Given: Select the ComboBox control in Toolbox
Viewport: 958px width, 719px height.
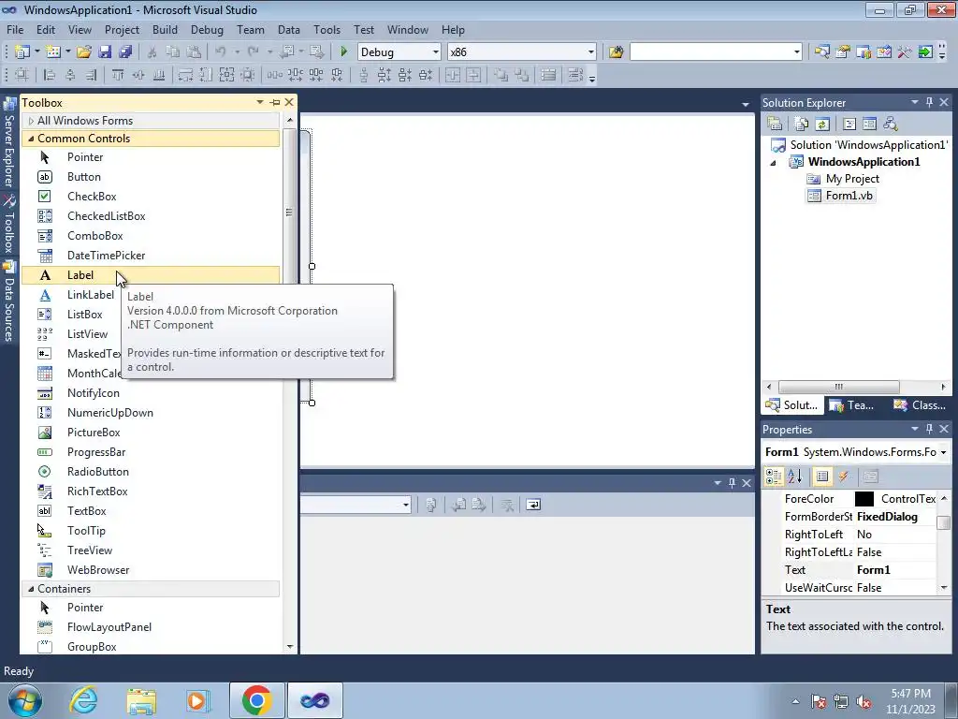Looking at the screenshot, I should pyautogui.click(x=151, y=235).
